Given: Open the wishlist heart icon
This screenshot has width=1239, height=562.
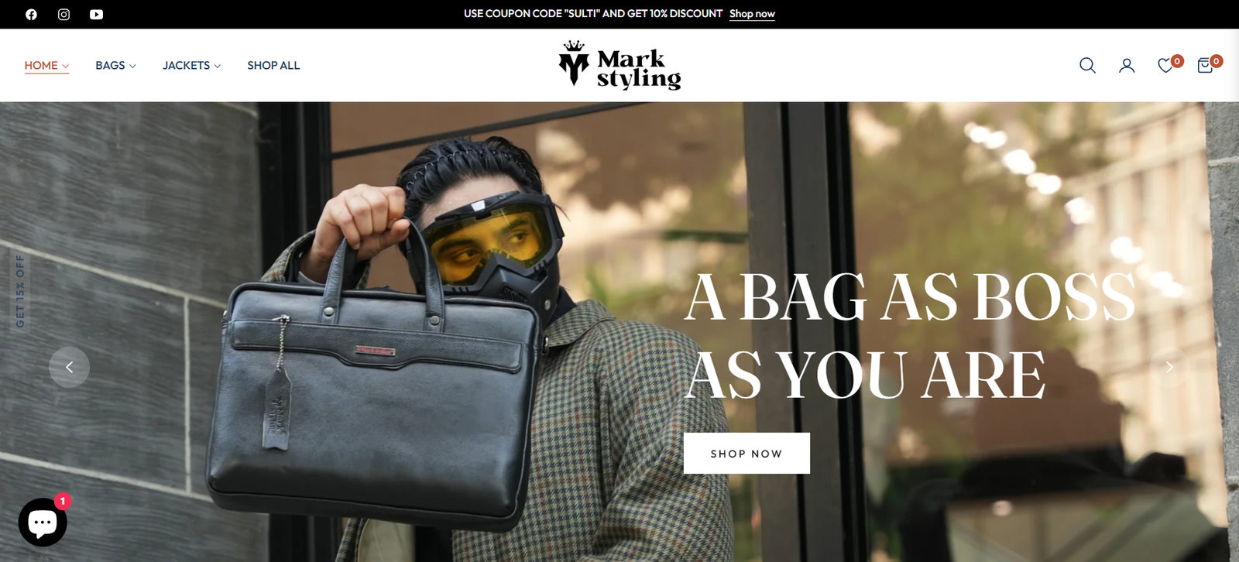Looking at the screenshot, I should coord(1165,65).
